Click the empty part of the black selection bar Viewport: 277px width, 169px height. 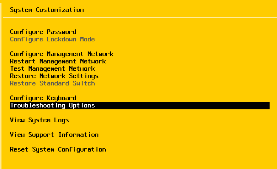[182, 106]
